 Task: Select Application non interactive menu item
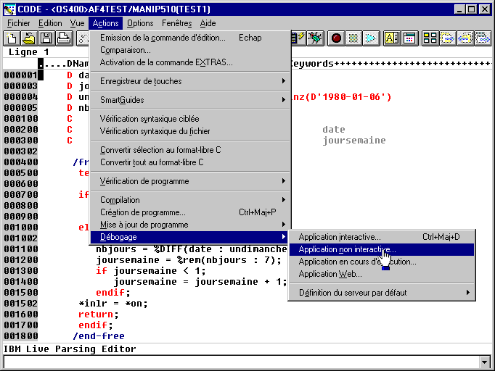347,249
